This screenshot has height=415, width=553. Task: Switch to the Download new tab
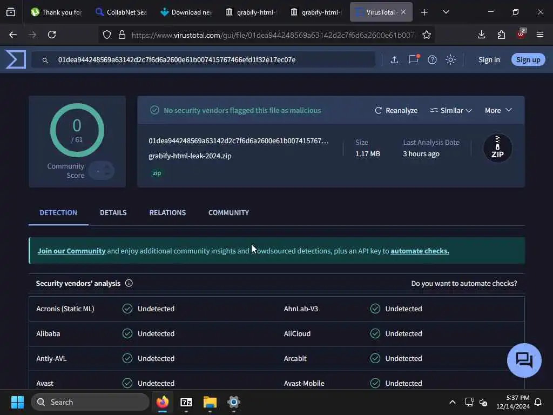[186, 12]
